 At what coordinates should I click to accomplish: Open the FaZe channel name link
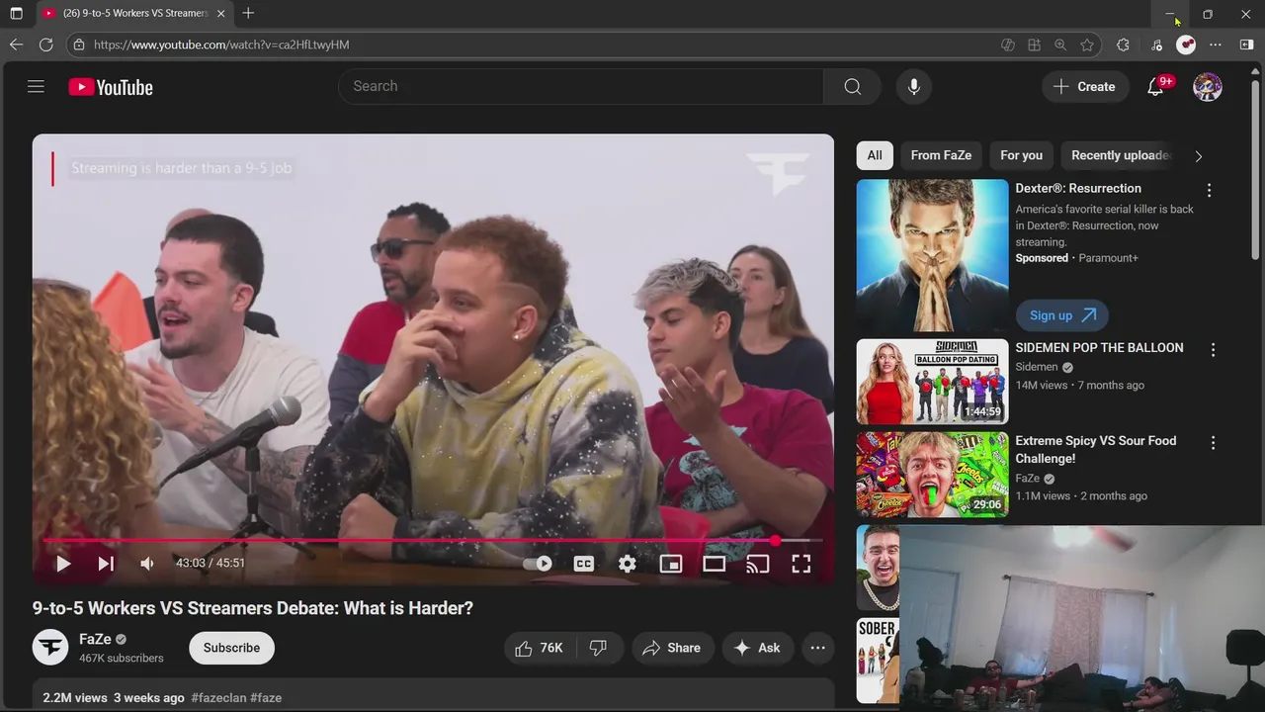pos(95,640)
